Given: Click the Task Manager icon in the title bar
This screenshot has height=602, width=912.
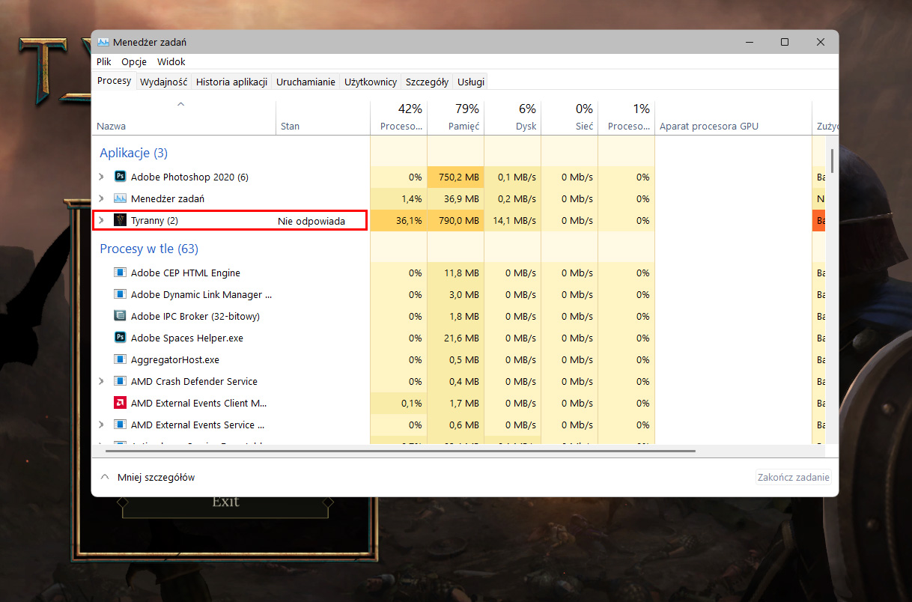Looking at the screenshot, I should pyautogui.click(x=103, y=42).
